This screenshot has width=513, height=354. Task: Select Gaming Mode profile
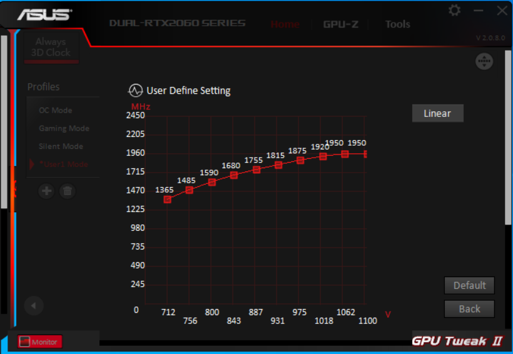64,128
